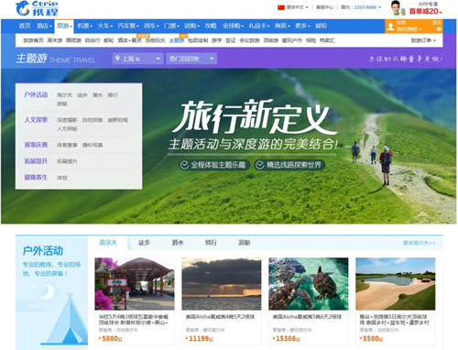Open the 热门目的地 destination dropdown

click(x=191, y=59)
